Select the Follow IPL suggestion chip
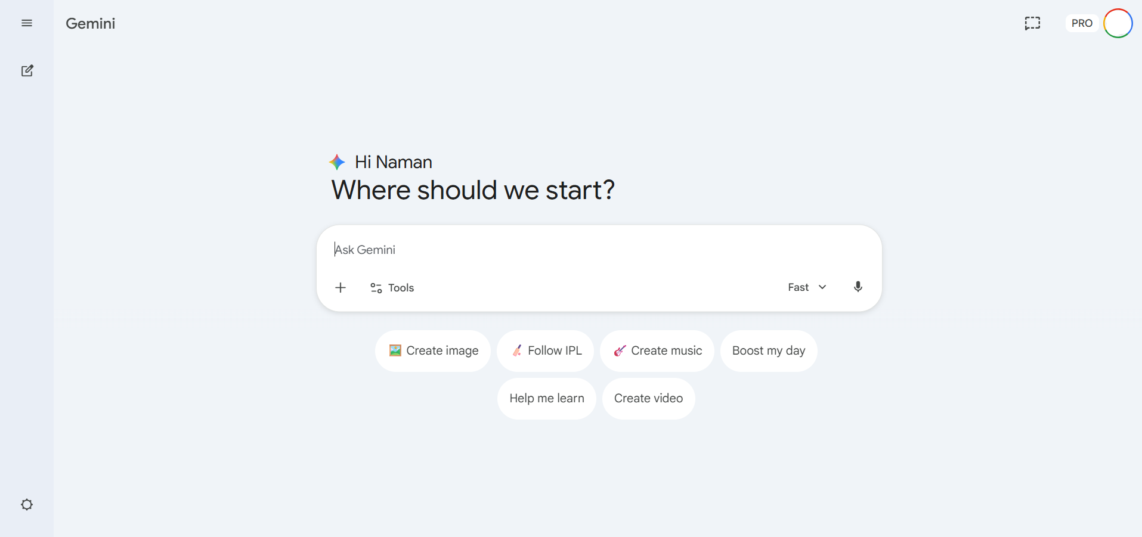 click(x=545, y=351)
